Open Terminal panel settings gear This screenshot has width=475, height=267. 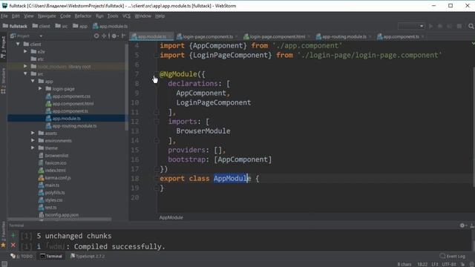click(x=462, y=225)
